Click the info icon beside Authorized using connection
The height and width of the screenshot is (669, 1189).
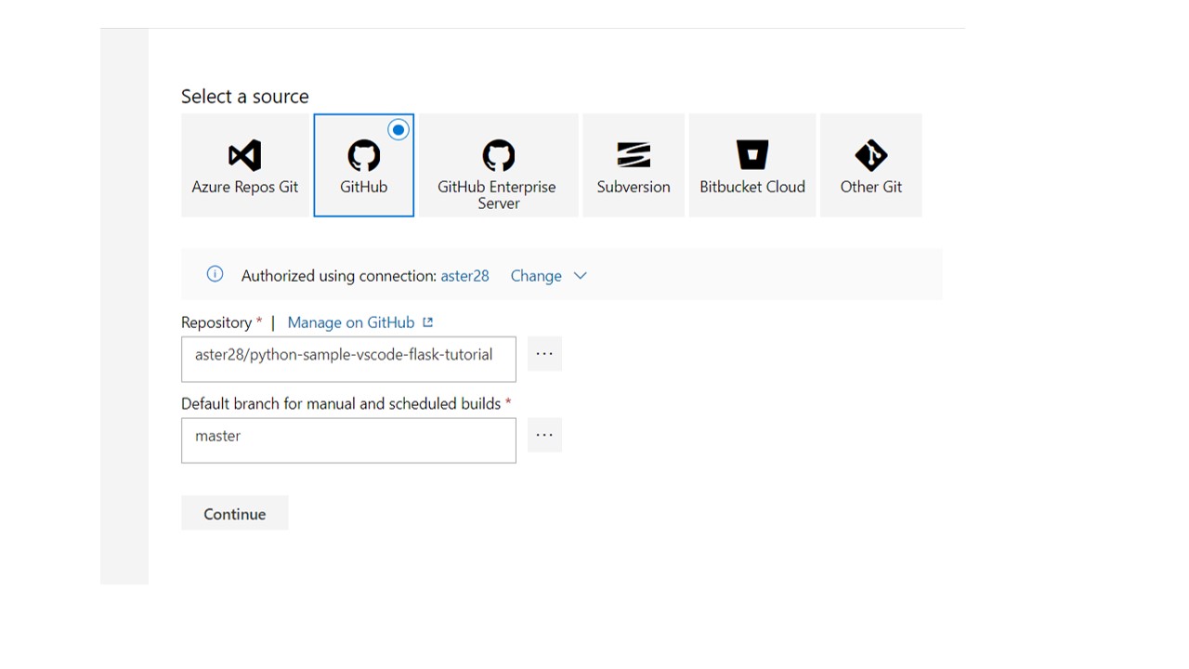[x=215, y=274]
